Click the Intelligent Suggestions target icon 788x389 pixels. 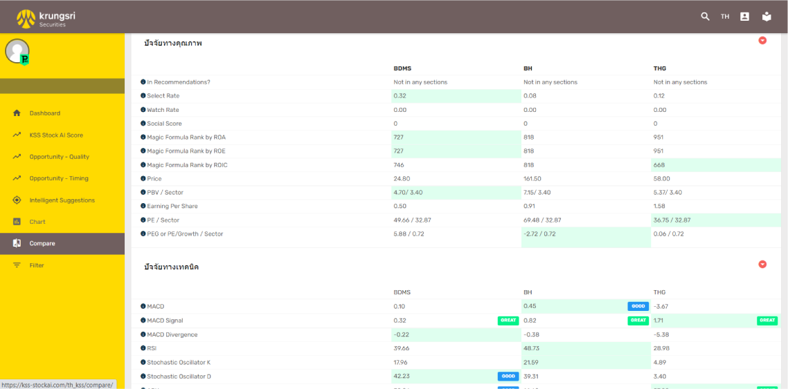[17, 200]
